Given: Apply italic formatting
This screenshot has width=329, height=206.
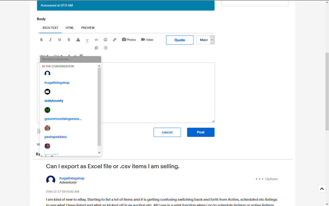Looking at the screenshot, I should [50, 40].
